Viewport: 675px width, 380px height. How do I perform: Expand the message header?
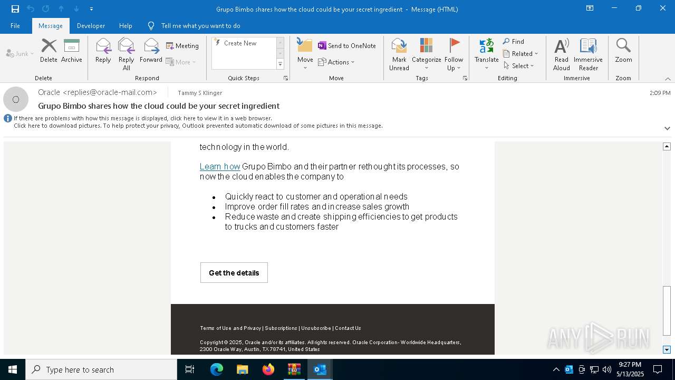click(667, 128)
